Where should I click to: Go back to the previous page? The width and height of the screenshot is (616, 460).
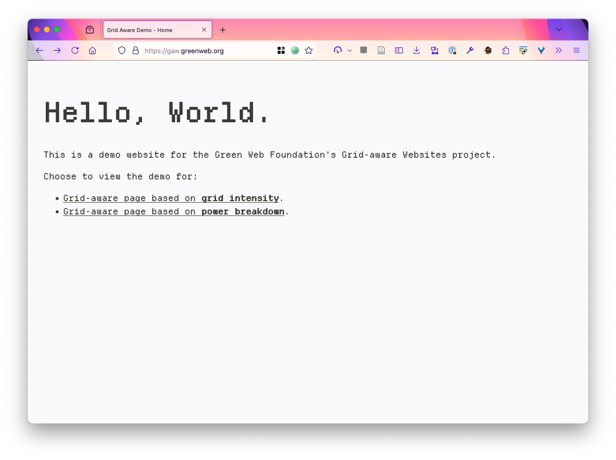coord(39,50)
